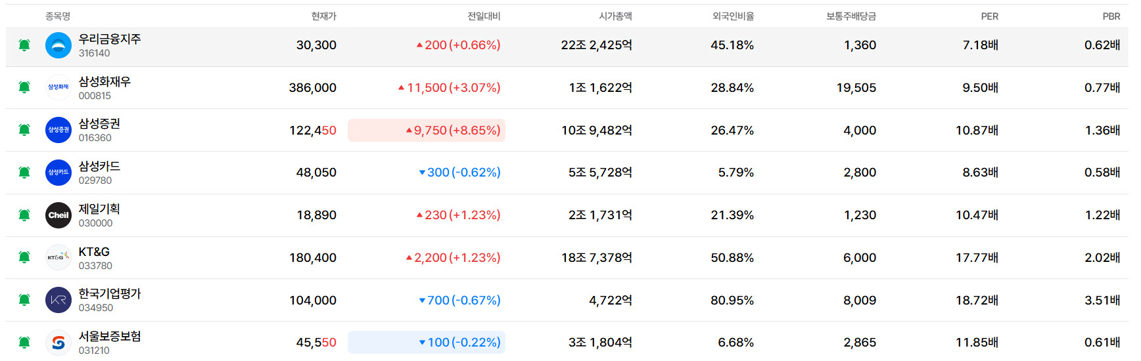
Task: Sort by the 시가총액 column header
Action: tap(615, 16)
